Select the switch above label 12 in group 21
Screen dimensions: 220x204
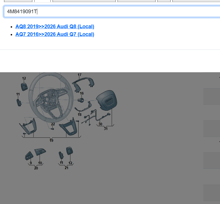coord(70,151)
